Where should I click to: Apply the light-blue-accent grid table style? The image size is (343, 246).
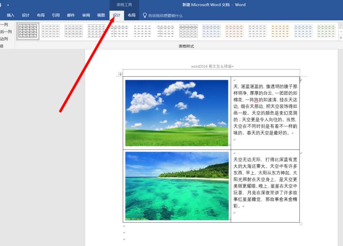tap(303, 31)
